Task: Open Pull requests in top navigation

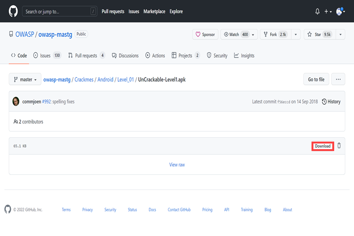Action: (113, 11)
